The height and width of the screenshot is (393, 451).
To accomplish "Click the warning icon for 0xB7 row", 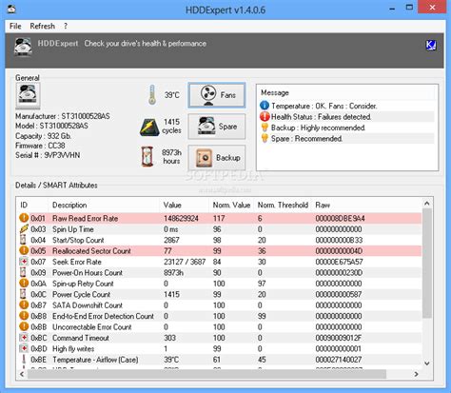I will point(24,305).
